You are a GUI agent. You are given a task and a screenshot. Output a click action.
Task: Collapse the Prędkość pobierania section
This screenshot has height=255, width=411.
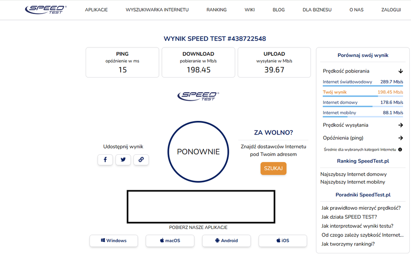point(400,71)
